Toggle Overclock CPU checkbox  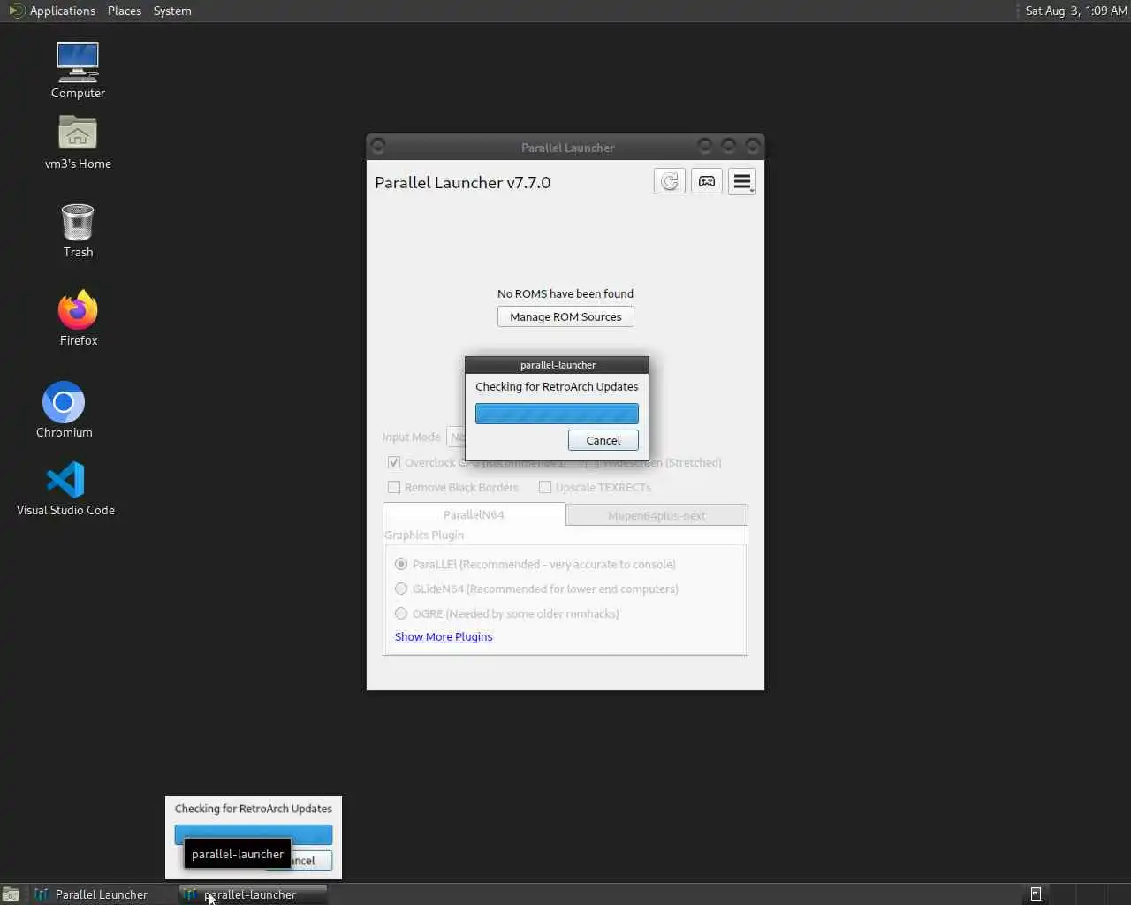394,462
